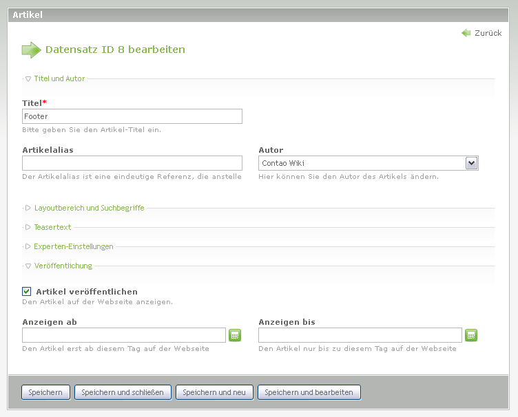Open the calendar picker for Anzeigen ab
The height and width of the screenshot is (417, 518).
coord(235,335)
